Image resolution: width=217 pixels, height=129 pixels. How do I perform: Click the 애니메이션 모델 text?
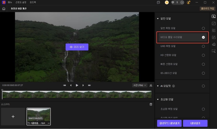(168, 73)
